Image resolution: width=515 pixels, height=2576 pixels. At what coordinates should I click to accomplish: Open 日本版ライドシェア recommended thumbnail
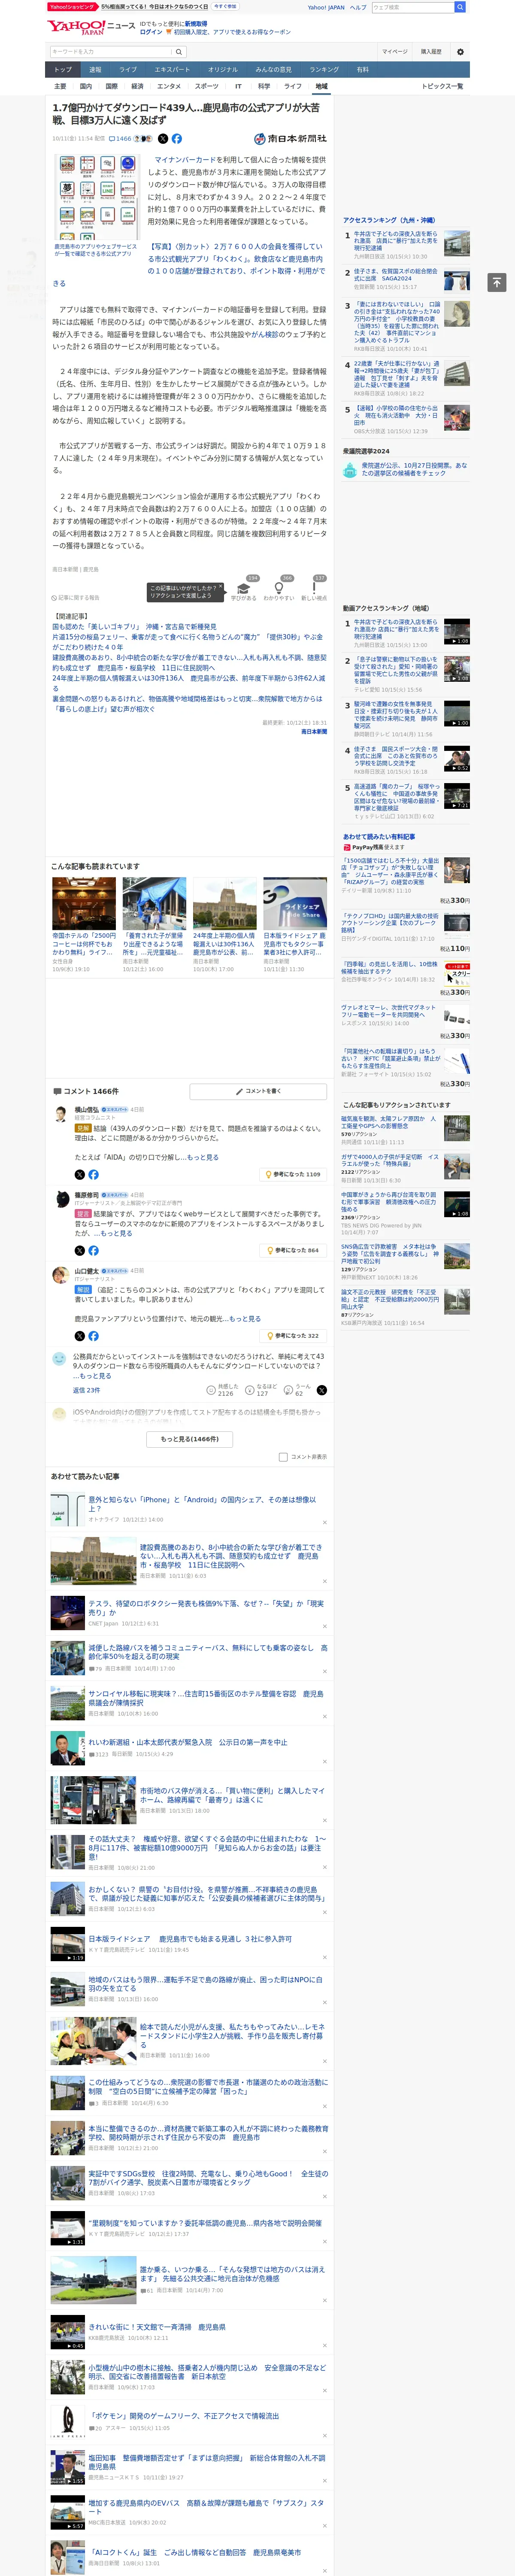[x=295, y=903]
